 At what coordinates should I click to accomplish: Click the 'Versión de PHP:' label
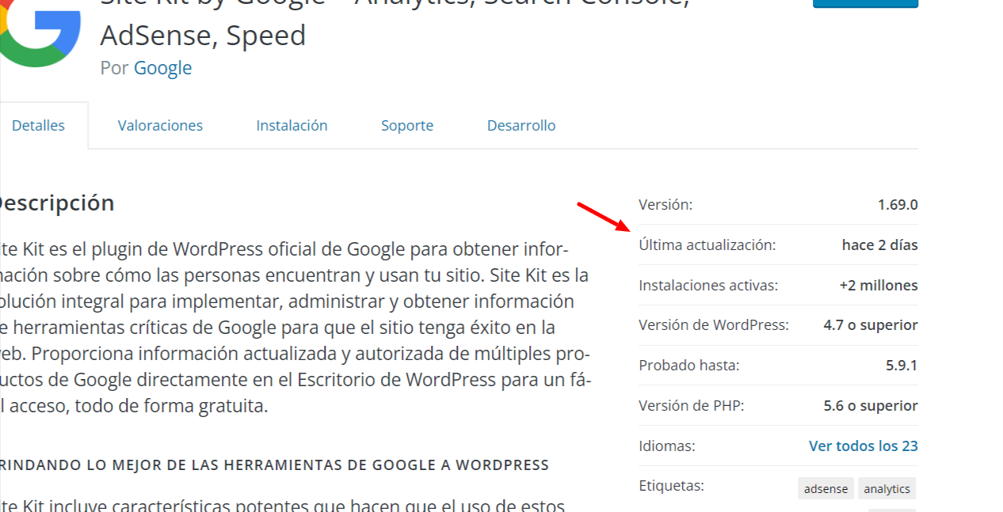(x=692, y=405)
